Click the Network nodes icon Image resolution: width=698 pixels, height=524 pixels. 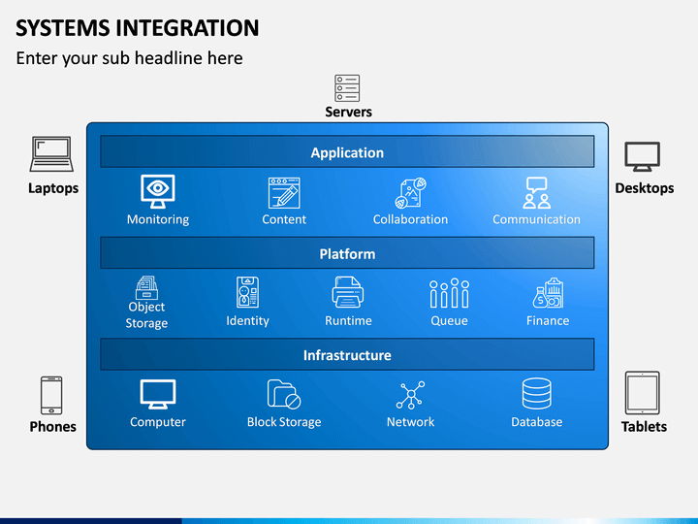[x=410, y=395]
